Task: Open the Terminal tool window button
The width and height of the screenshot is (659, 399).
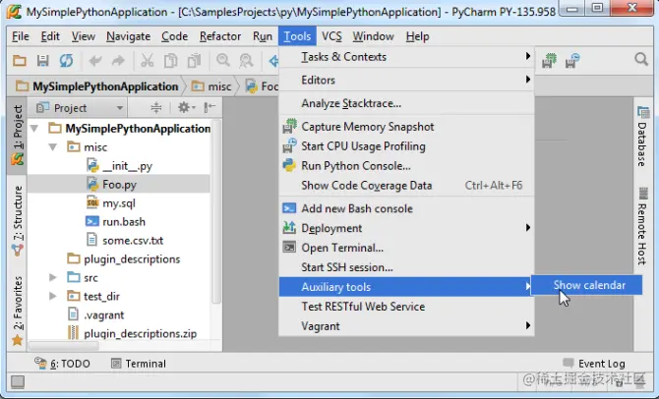Action: click(x=139, y=364)
